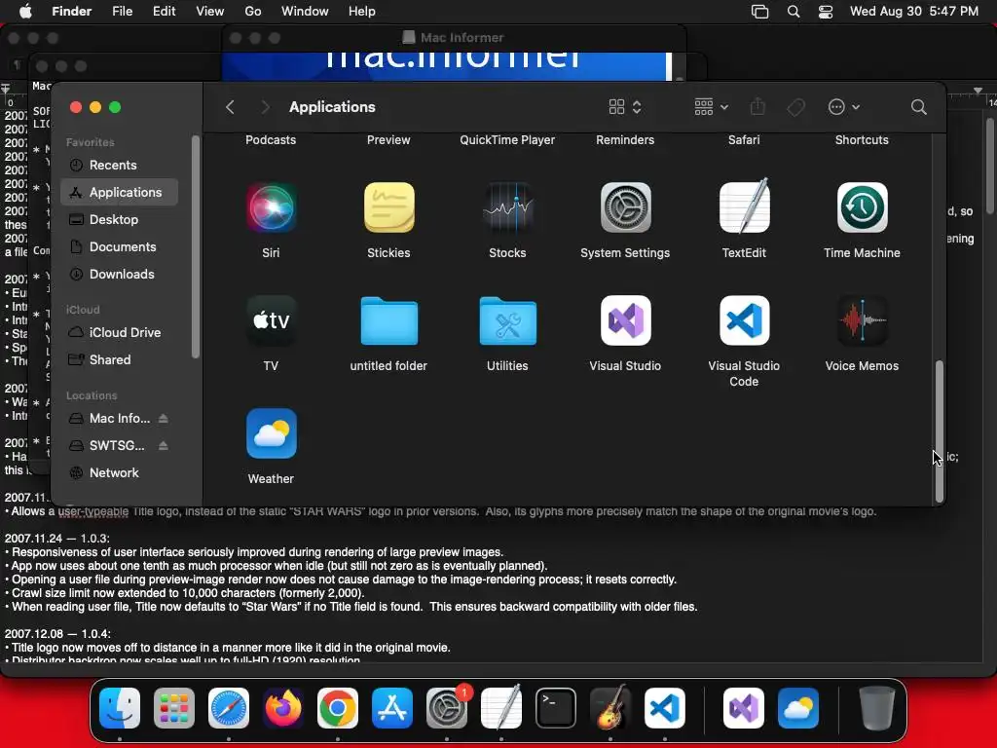Screen dimensions: 997x748
Task: Open System Settings in the Dock
Action: [447, 708]
